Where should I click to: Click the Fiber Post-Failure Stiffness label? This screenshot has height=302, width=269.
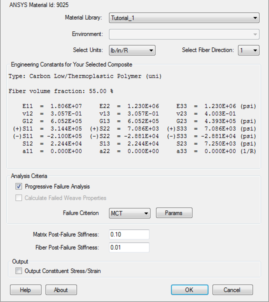[x=67, y=247]
